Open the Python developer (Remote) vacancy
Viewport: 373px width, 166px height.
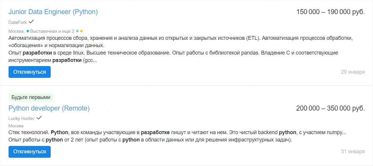[49, 108]
